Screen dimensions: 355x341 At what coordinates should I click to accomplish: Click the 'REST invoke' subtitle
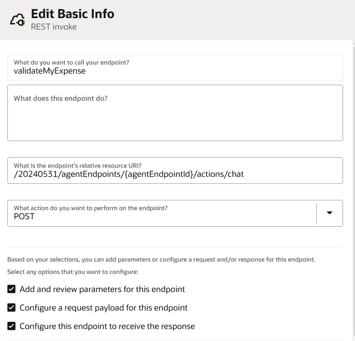[x=53, y=27]
